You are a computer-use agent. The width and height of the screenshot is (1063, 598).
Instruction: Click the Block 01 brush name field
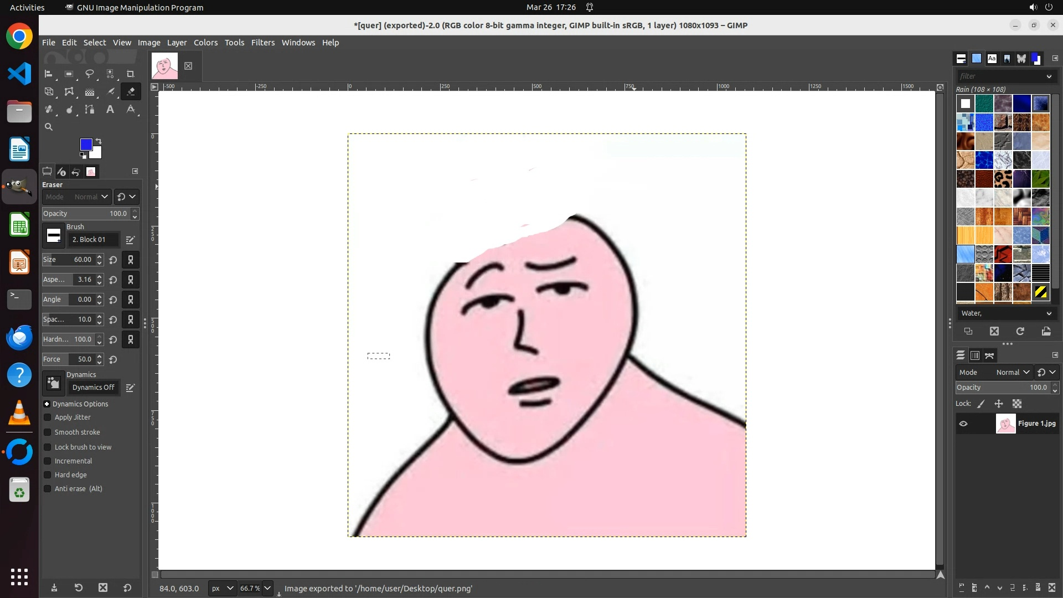pyautogui.click(x=93, y=239)
